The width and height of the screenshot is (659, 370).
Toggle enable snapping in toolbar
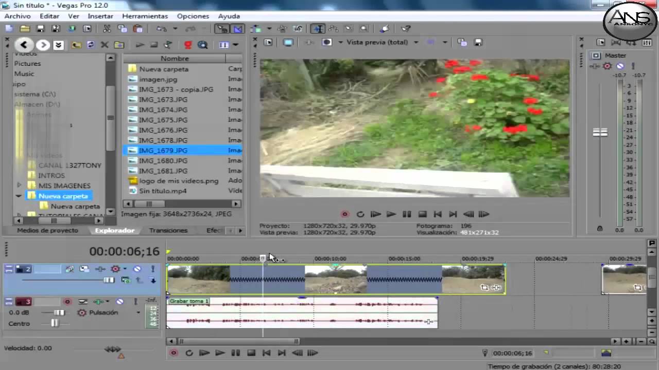222,29
